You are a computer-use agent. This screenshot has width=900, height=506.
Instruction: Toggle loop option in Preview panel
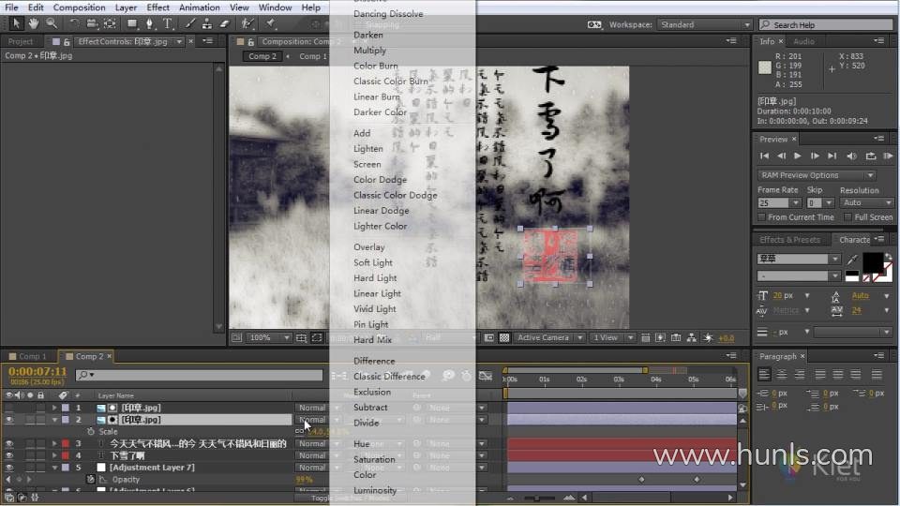point(871,156)
